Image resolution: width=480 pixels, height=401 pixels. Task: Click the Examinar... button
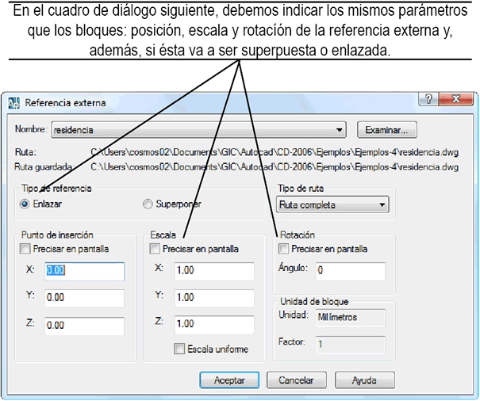[387, 130]
